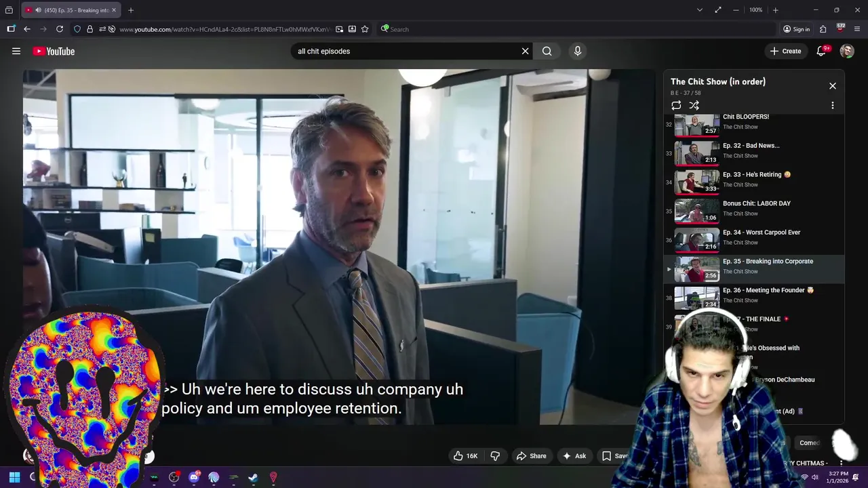Open YouTube notifications bell
Viewport: 868px width, 488px height.
(x=821, y=51)
